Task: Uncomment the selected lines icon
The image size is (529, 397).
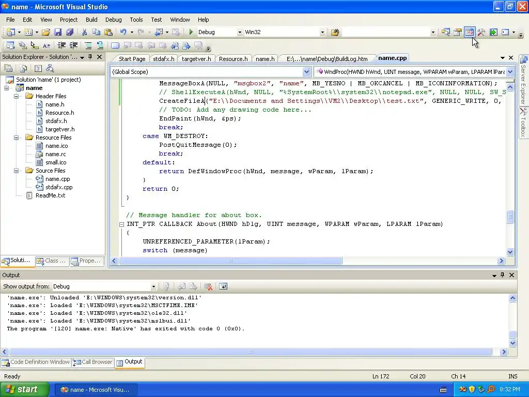Action: tap(100, 45)
